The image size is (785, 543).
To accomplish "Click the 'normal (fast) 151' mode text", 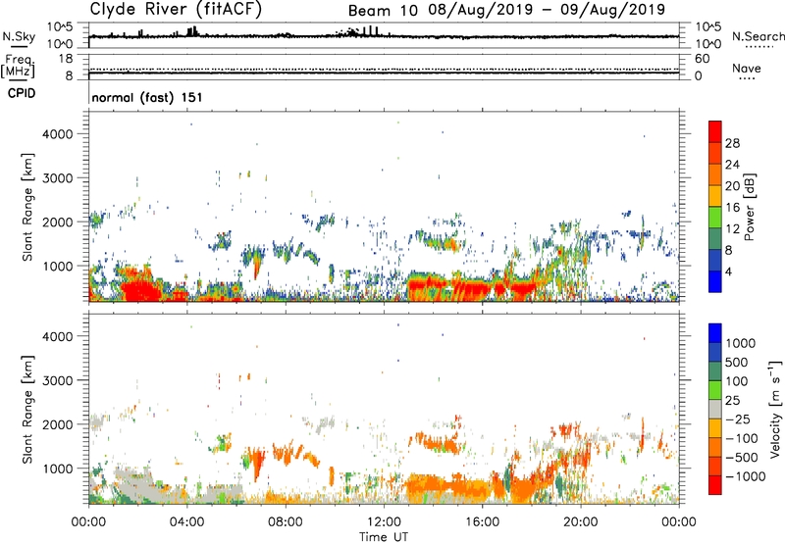I will pyautogui.click(x=147, y=97).
